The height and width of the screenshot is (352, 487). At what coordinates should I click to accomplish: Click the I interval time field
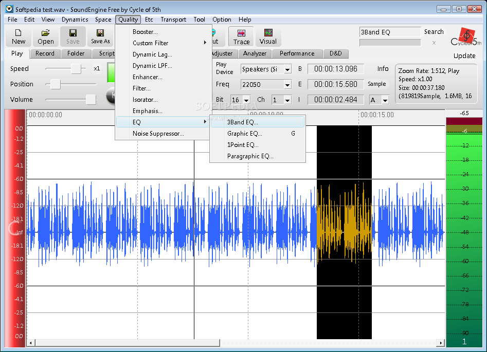335,100
